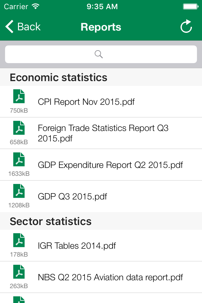Open CPI Report Nov 2015.pdf
This screenshot has width=202, height=303.
click(x=86, y=102)
